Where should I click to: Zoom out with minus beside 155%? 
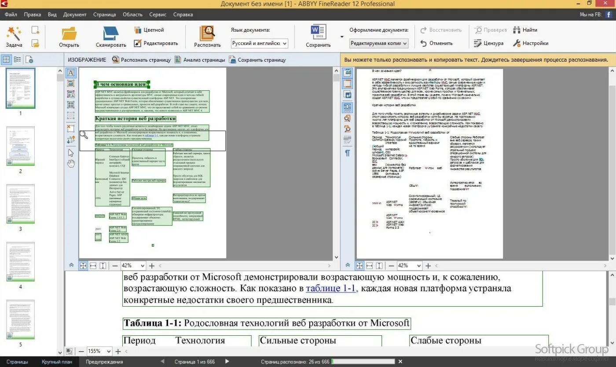pyautogui.click(x=81, y=351)
